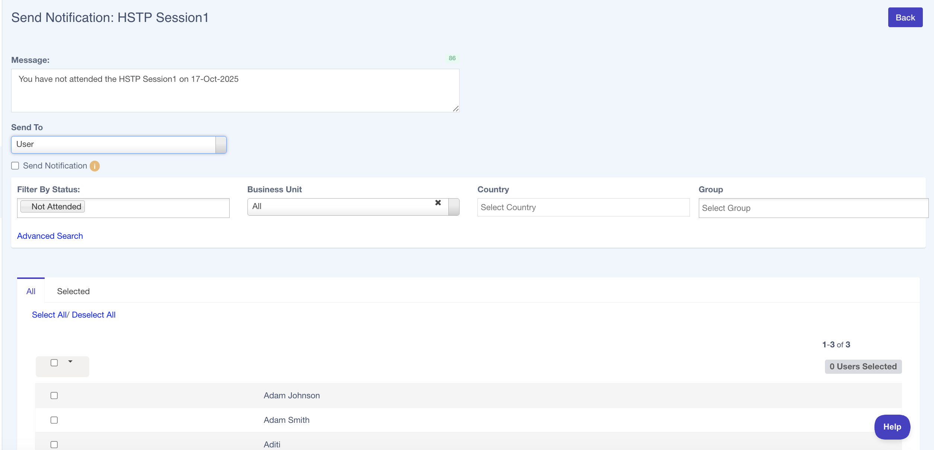This screenshot has width=934, height=450.
Task: Switch to the Selected tab
Action: click(73, 292)
